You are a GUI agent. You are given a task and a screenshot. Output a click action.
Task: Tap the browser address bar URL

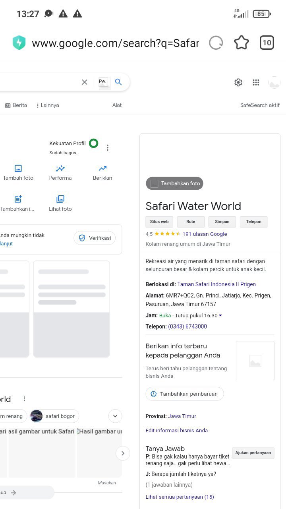click(115, 43)
